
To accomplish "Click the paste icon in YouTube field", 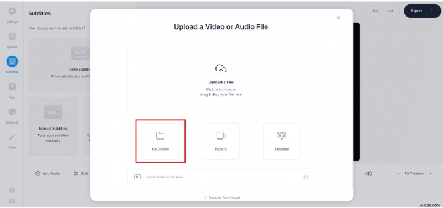I will 306,177.
